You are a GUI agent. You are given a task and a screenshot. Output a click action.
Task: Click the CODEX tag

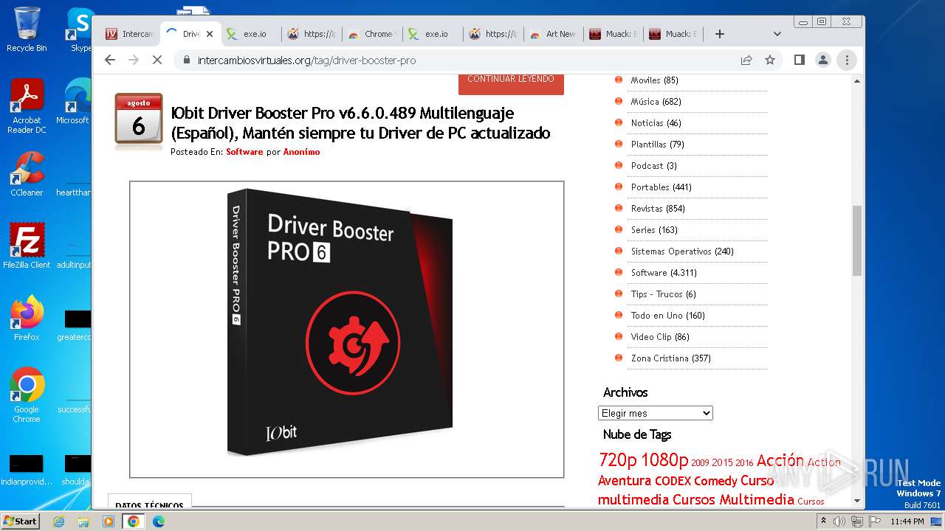(x=673, y=481)
